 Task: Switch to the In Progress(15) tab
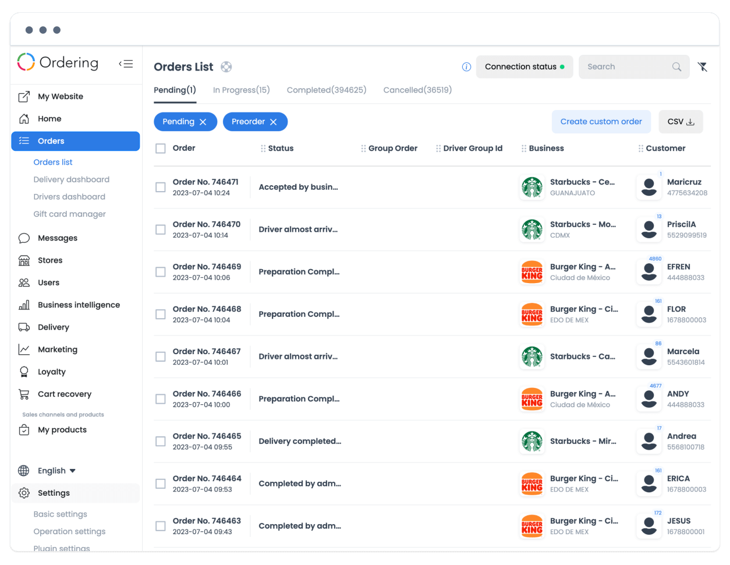pos(242,90)
